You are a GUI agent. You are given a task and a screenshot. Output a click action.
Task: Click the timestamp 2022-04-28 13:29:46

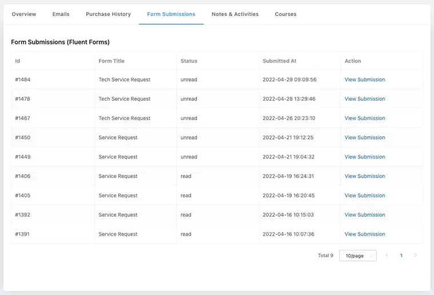(289, 99)
